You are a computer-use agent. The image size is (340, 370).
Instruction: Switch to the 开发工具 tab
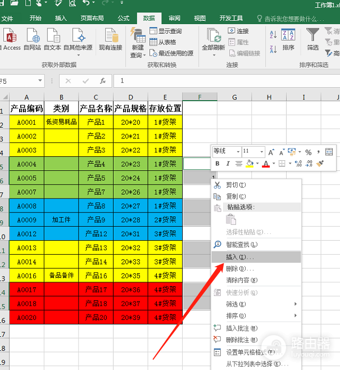click(x=231, y=18)
